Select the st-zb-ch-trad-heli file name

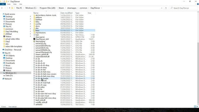(43, 83)
